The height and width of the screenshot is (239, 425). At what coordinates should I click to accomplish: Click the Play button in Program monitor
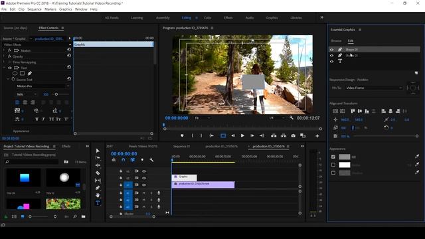(x=242, y=135)
